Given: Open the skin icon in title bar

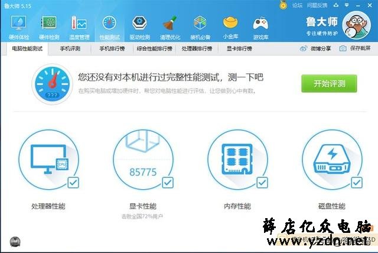Looking at the screenshot, I should (336, 5).
